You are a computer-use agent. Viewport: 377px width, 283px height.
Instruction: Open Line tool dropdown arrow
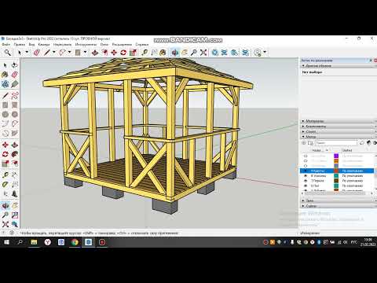coord(54,53)
